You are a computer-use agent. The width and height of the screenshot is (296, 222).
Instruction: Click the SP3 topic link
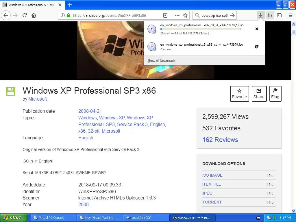pos(110,124)
